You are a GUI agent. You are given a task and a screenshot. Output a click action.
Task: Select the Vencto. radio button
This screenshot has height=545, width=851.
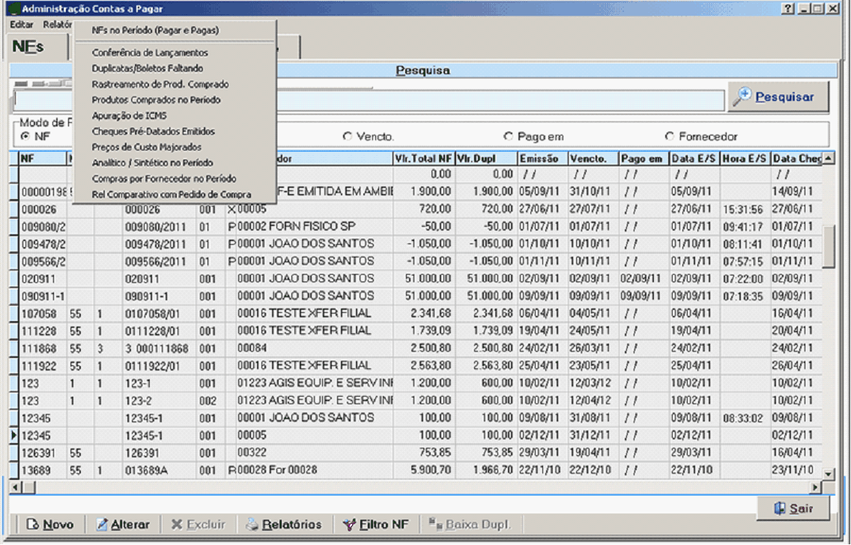point(347,137)
